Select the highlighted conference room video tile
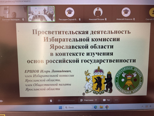The width and height of the screenshot is (154, 116). click(x=41, y=14)
